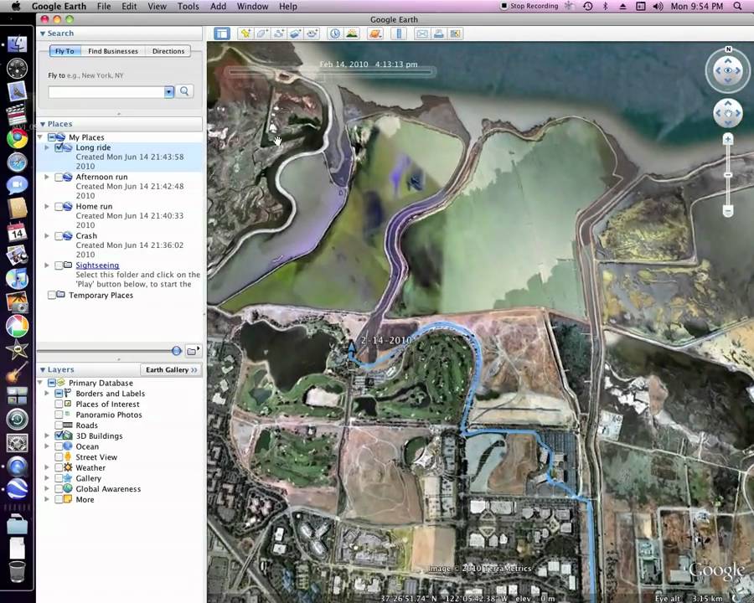Check the Temporary Places checkbox
The width and height of the screenshot is (754, 603).
click(52, 296)
